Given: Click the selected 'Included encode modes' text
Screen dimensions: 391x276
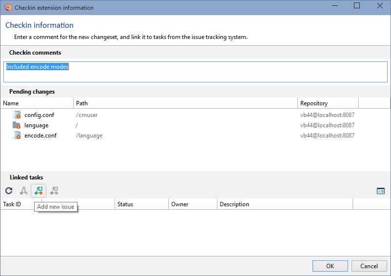Looking at the screenshot, I should click(38, 67).
